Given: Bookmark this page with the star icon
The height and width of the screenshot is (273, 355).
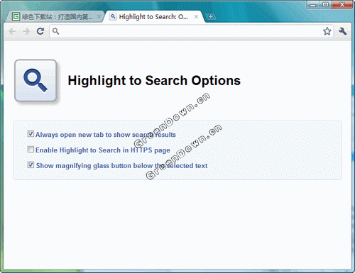Looking at the screenshot, I should coord(327,31).
